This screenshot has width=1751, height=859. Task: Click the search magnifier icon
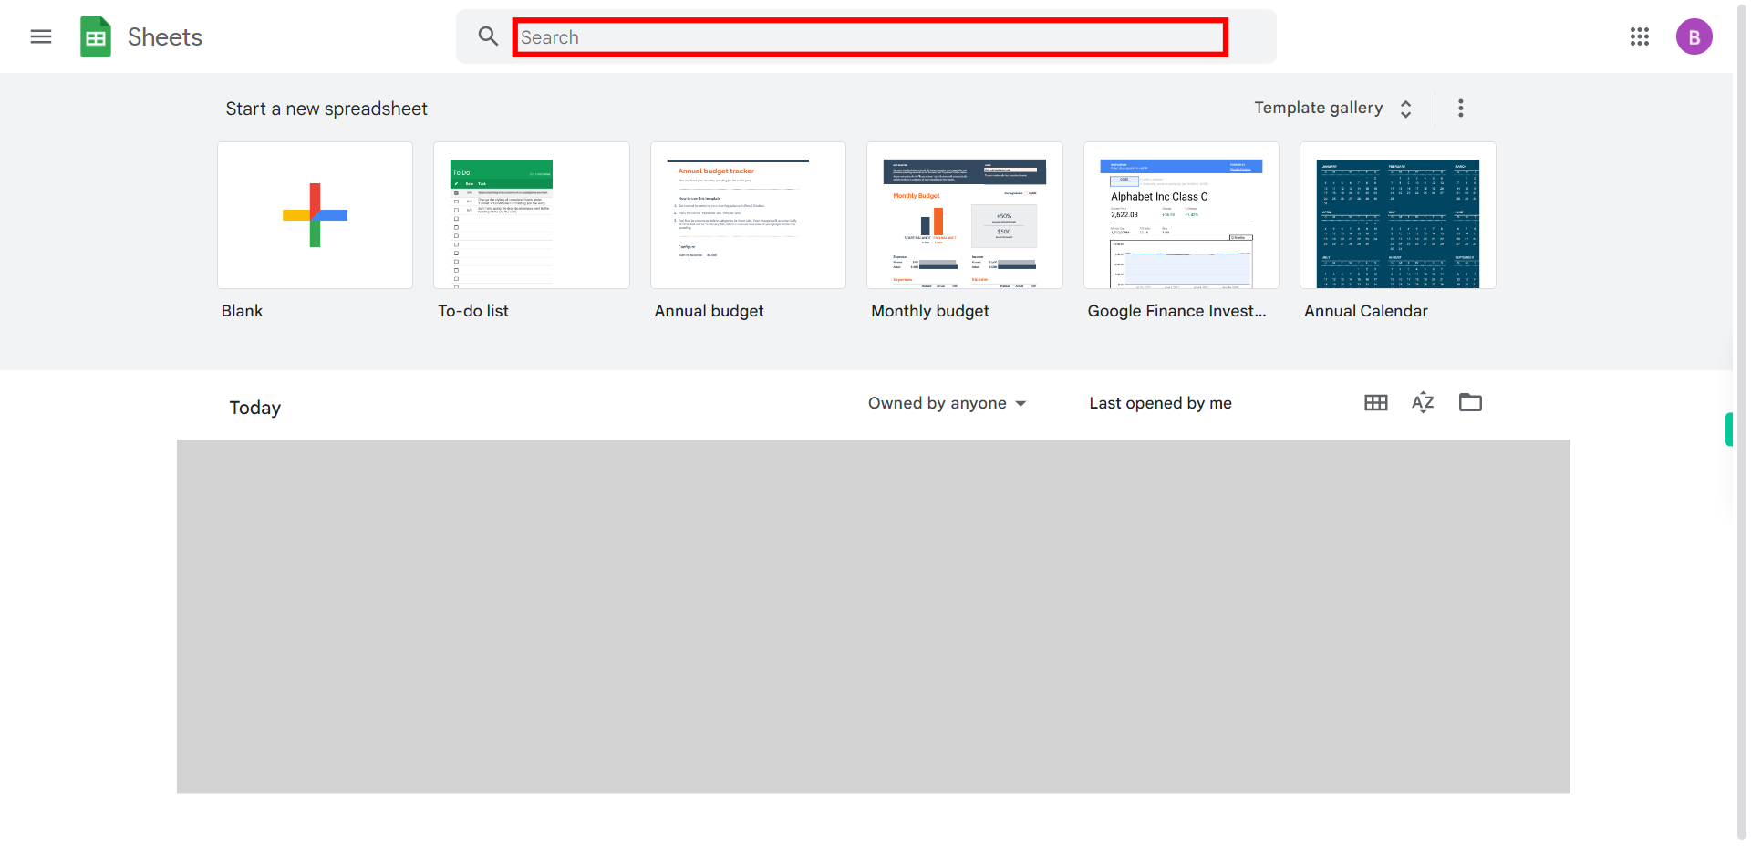(x=488, y=36)
